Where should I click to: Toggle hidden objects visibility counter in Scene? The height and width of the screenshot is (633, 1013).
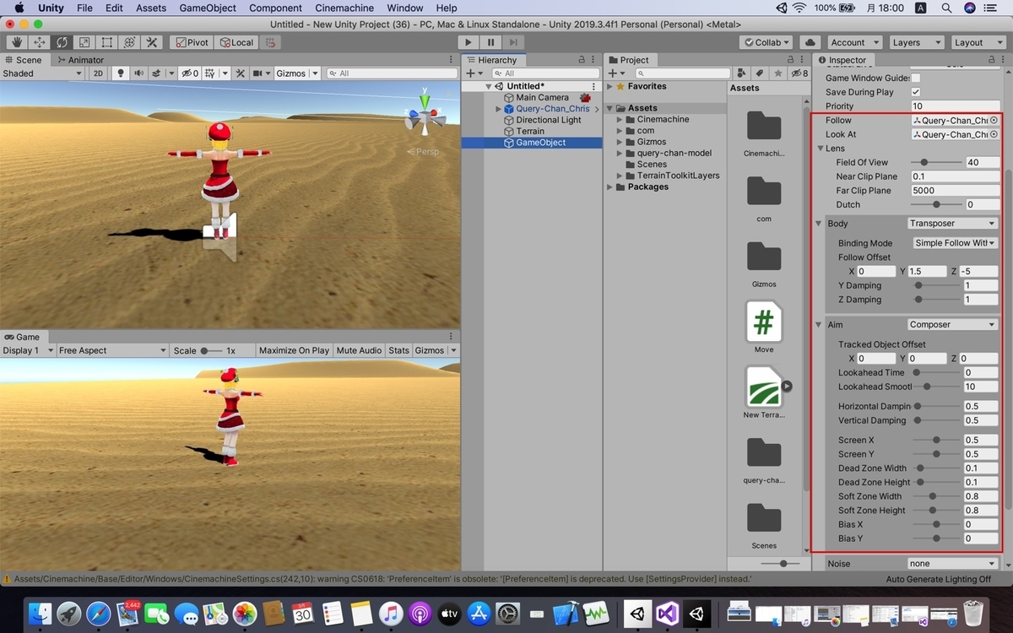coord(190,73)
